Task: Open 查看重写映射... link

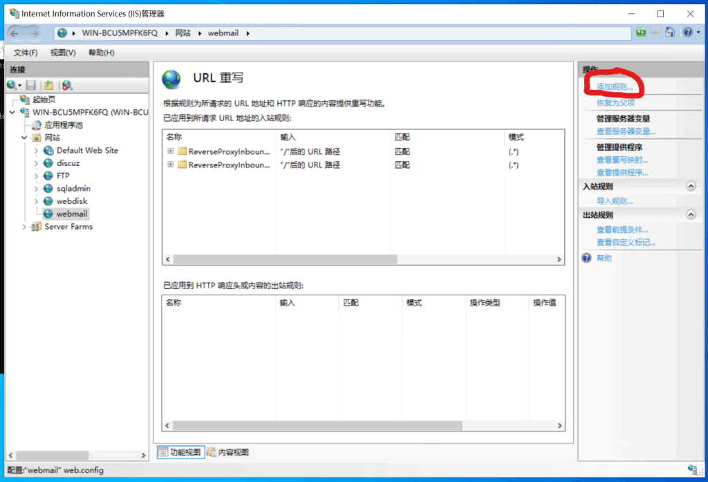Action: tap(622, 160)
